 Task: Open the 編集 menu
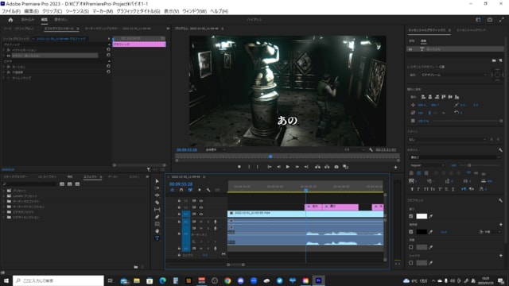point(31,11)
